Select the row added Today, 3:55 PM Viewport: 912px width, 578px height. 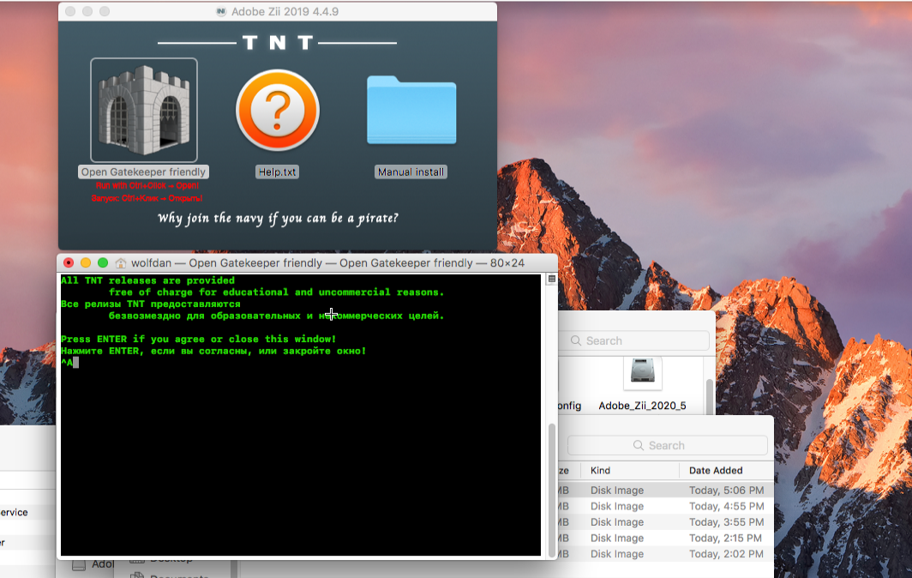(x=666, y=522)
